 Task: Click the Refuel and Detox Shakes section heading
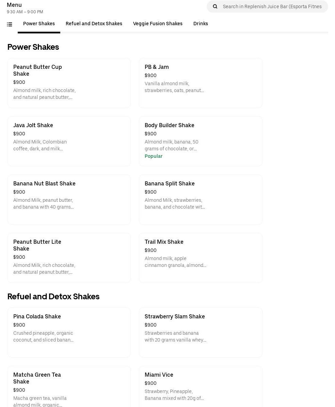tap(53, 297)
